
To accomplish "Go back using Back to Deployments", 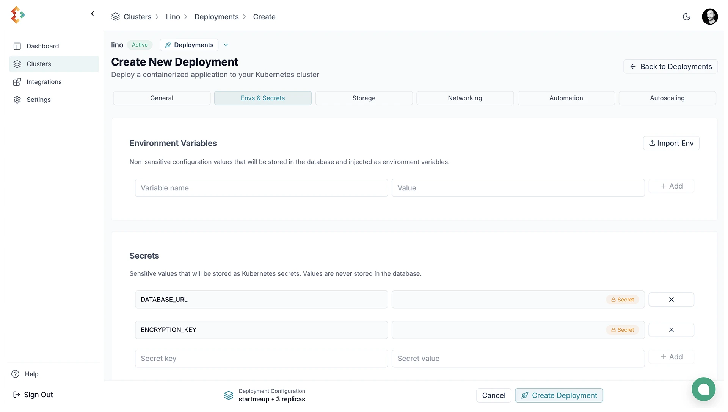I will pyautogui.click(x=670, y=67).
